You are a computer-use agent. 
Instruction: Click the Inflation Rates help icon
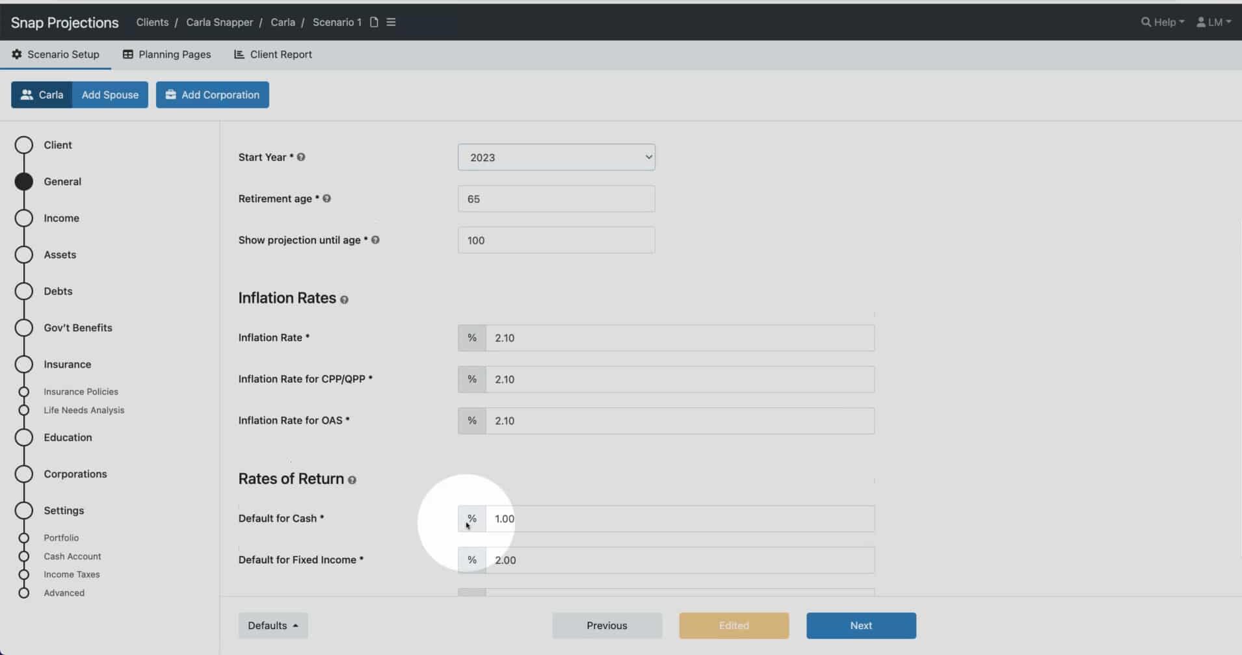(344, 300)
